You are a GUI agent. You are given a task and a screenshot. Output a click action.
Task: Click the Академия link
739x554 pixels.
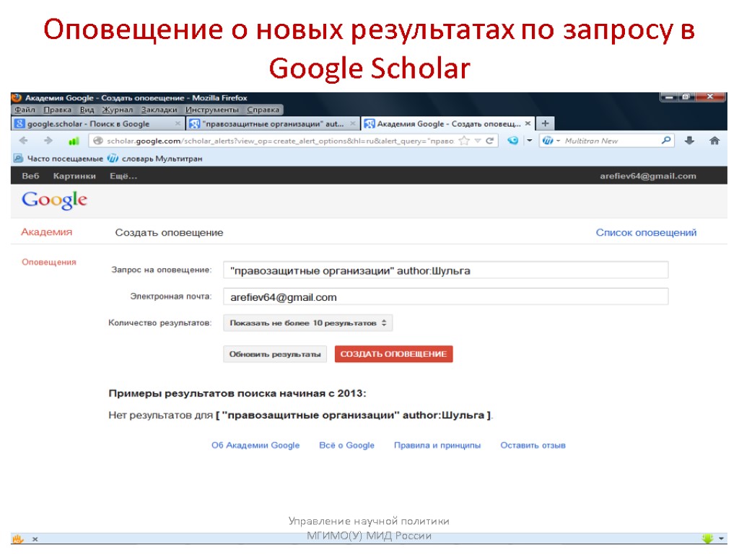click(47, 232)
